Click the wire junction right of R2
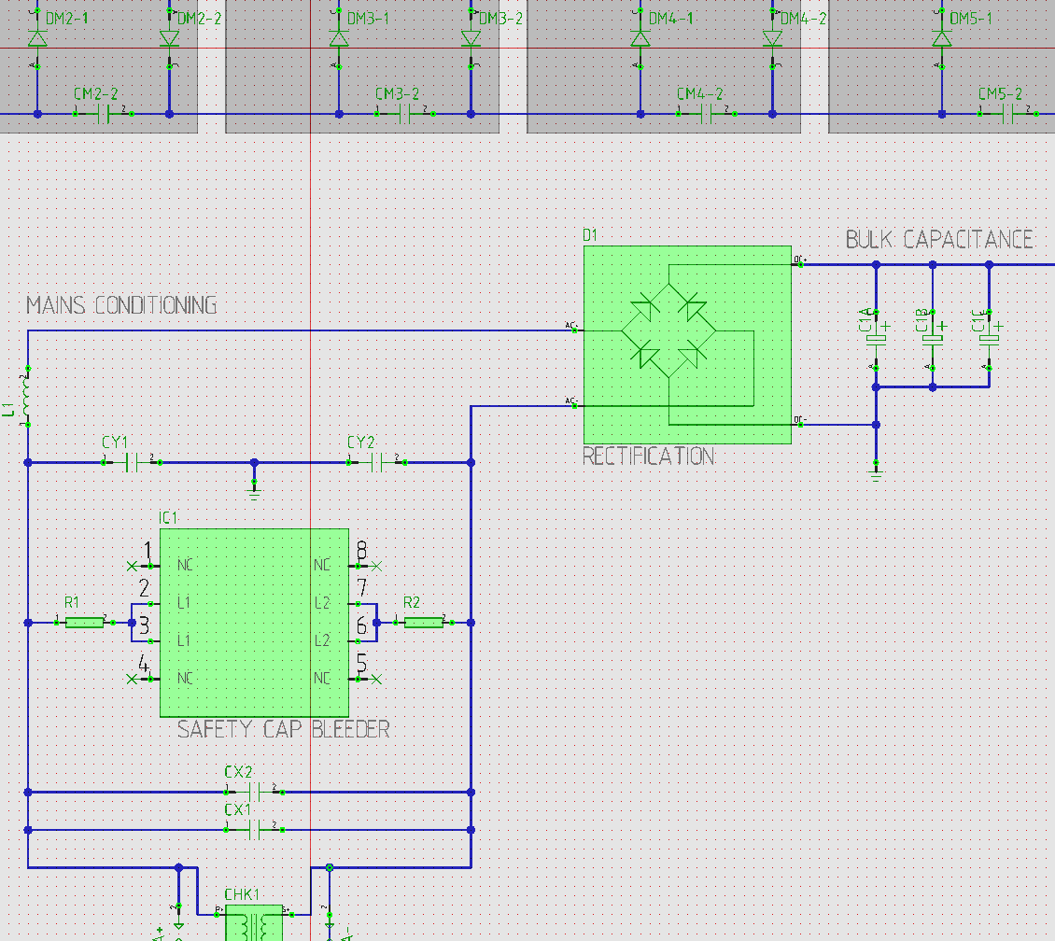1055x941 pixels. click(471, 623)
